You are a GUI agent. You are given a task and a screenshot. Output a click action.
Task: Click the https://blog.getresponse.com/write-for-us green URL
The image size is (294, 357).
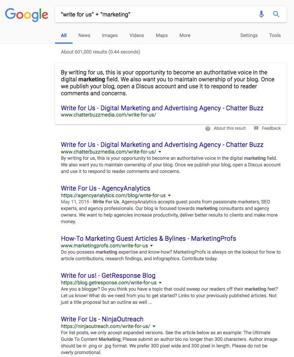click(x=109, y=283)
